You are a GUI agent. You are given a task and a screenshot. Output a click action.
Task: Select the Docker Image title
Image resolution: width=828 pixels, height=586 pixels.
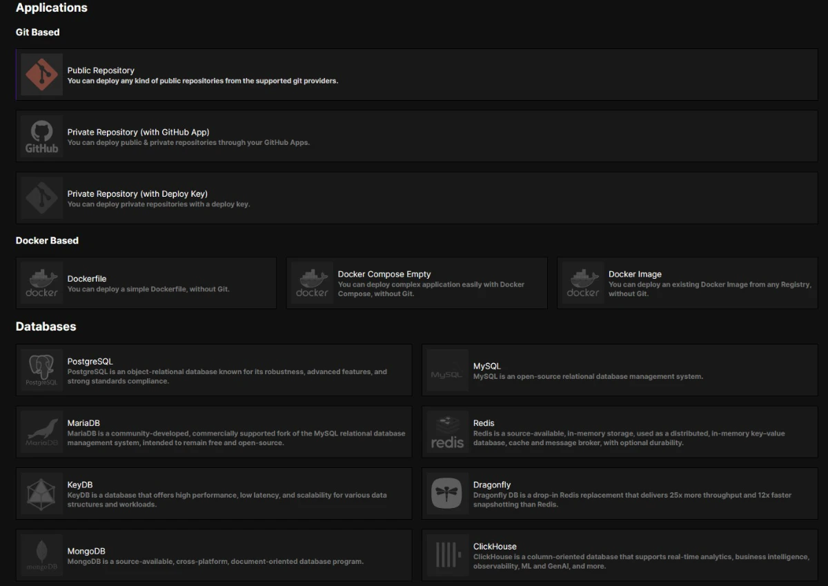[635, 274]
